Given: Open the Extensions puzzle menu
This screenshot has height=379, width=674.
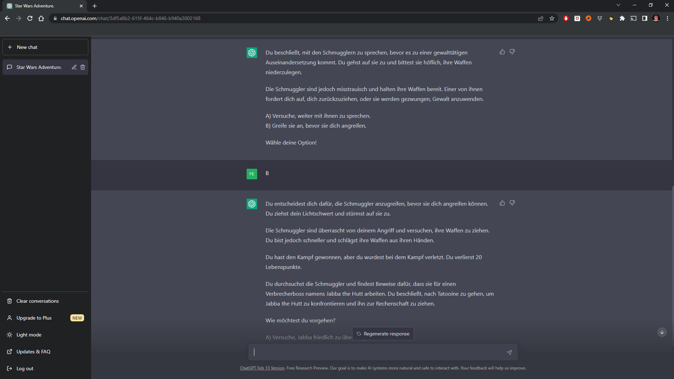Looking at the screenshot, I should [x=622, y=18].
